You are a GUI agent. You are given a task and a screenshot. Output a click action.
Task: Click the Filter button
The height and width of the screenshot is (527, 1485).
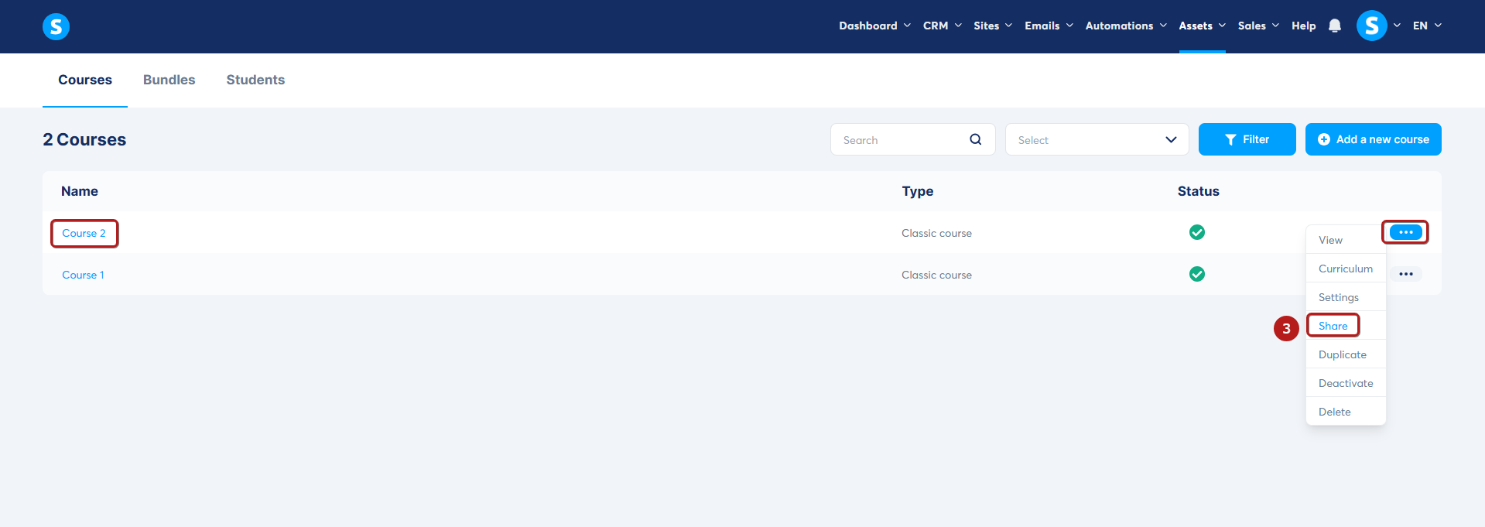(1247, 139)
